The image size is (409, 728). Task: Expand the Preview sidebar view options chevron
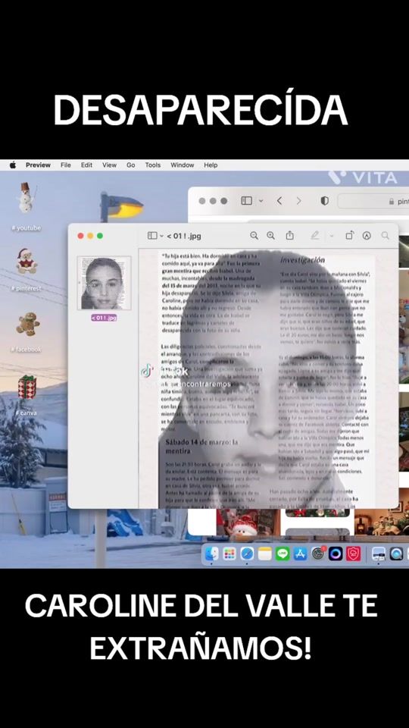pyautogui.click(x=161, y=236)
